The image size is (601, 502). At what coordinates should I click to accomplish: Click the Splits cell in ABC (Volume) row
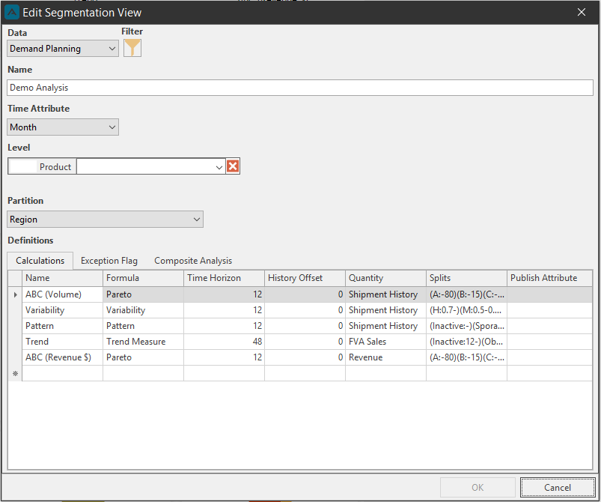[x=467, y=294]
